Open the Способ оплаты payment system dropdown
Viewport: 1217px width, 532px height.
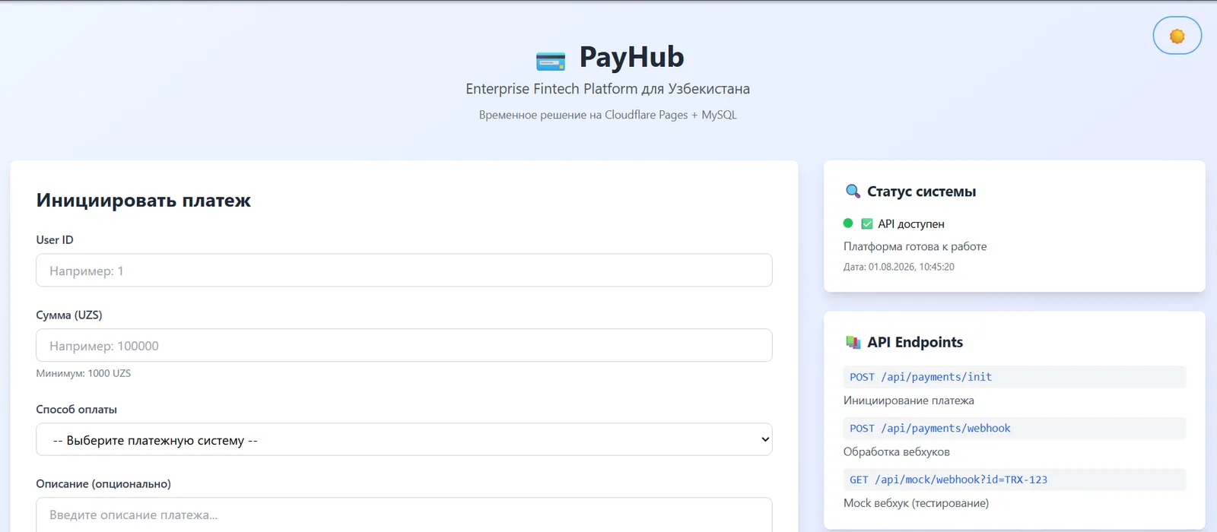pyautogui.click(x=404, y=440)
